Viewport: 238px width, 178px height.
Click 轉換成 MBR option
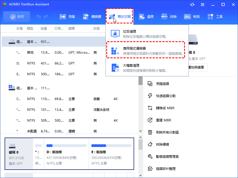165,108
